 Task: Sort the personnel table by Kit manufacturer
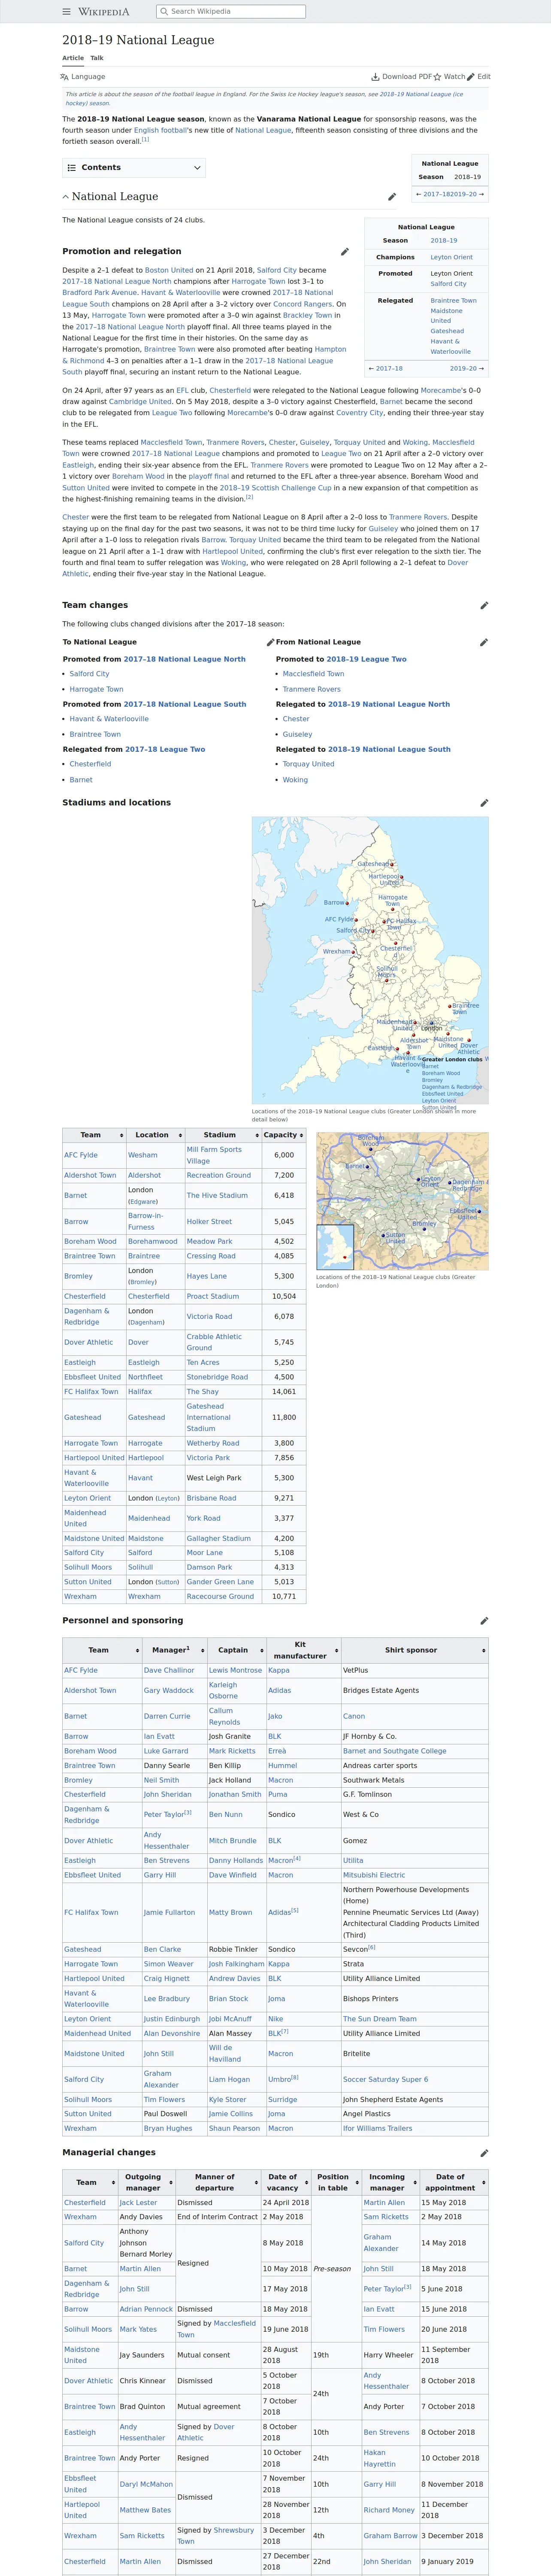tap(303, 1650)
